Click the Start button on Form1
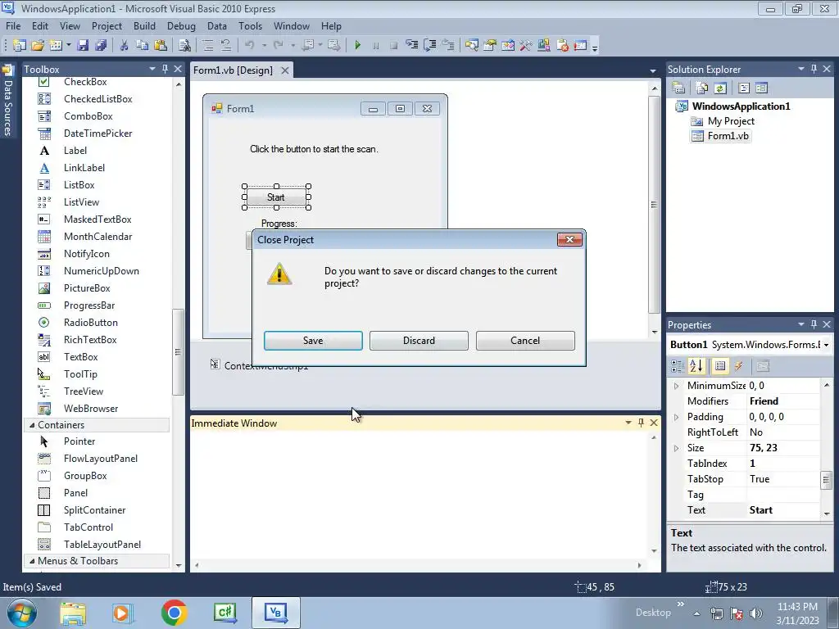Viewport: 839px width, 629px height. (276, 197)
